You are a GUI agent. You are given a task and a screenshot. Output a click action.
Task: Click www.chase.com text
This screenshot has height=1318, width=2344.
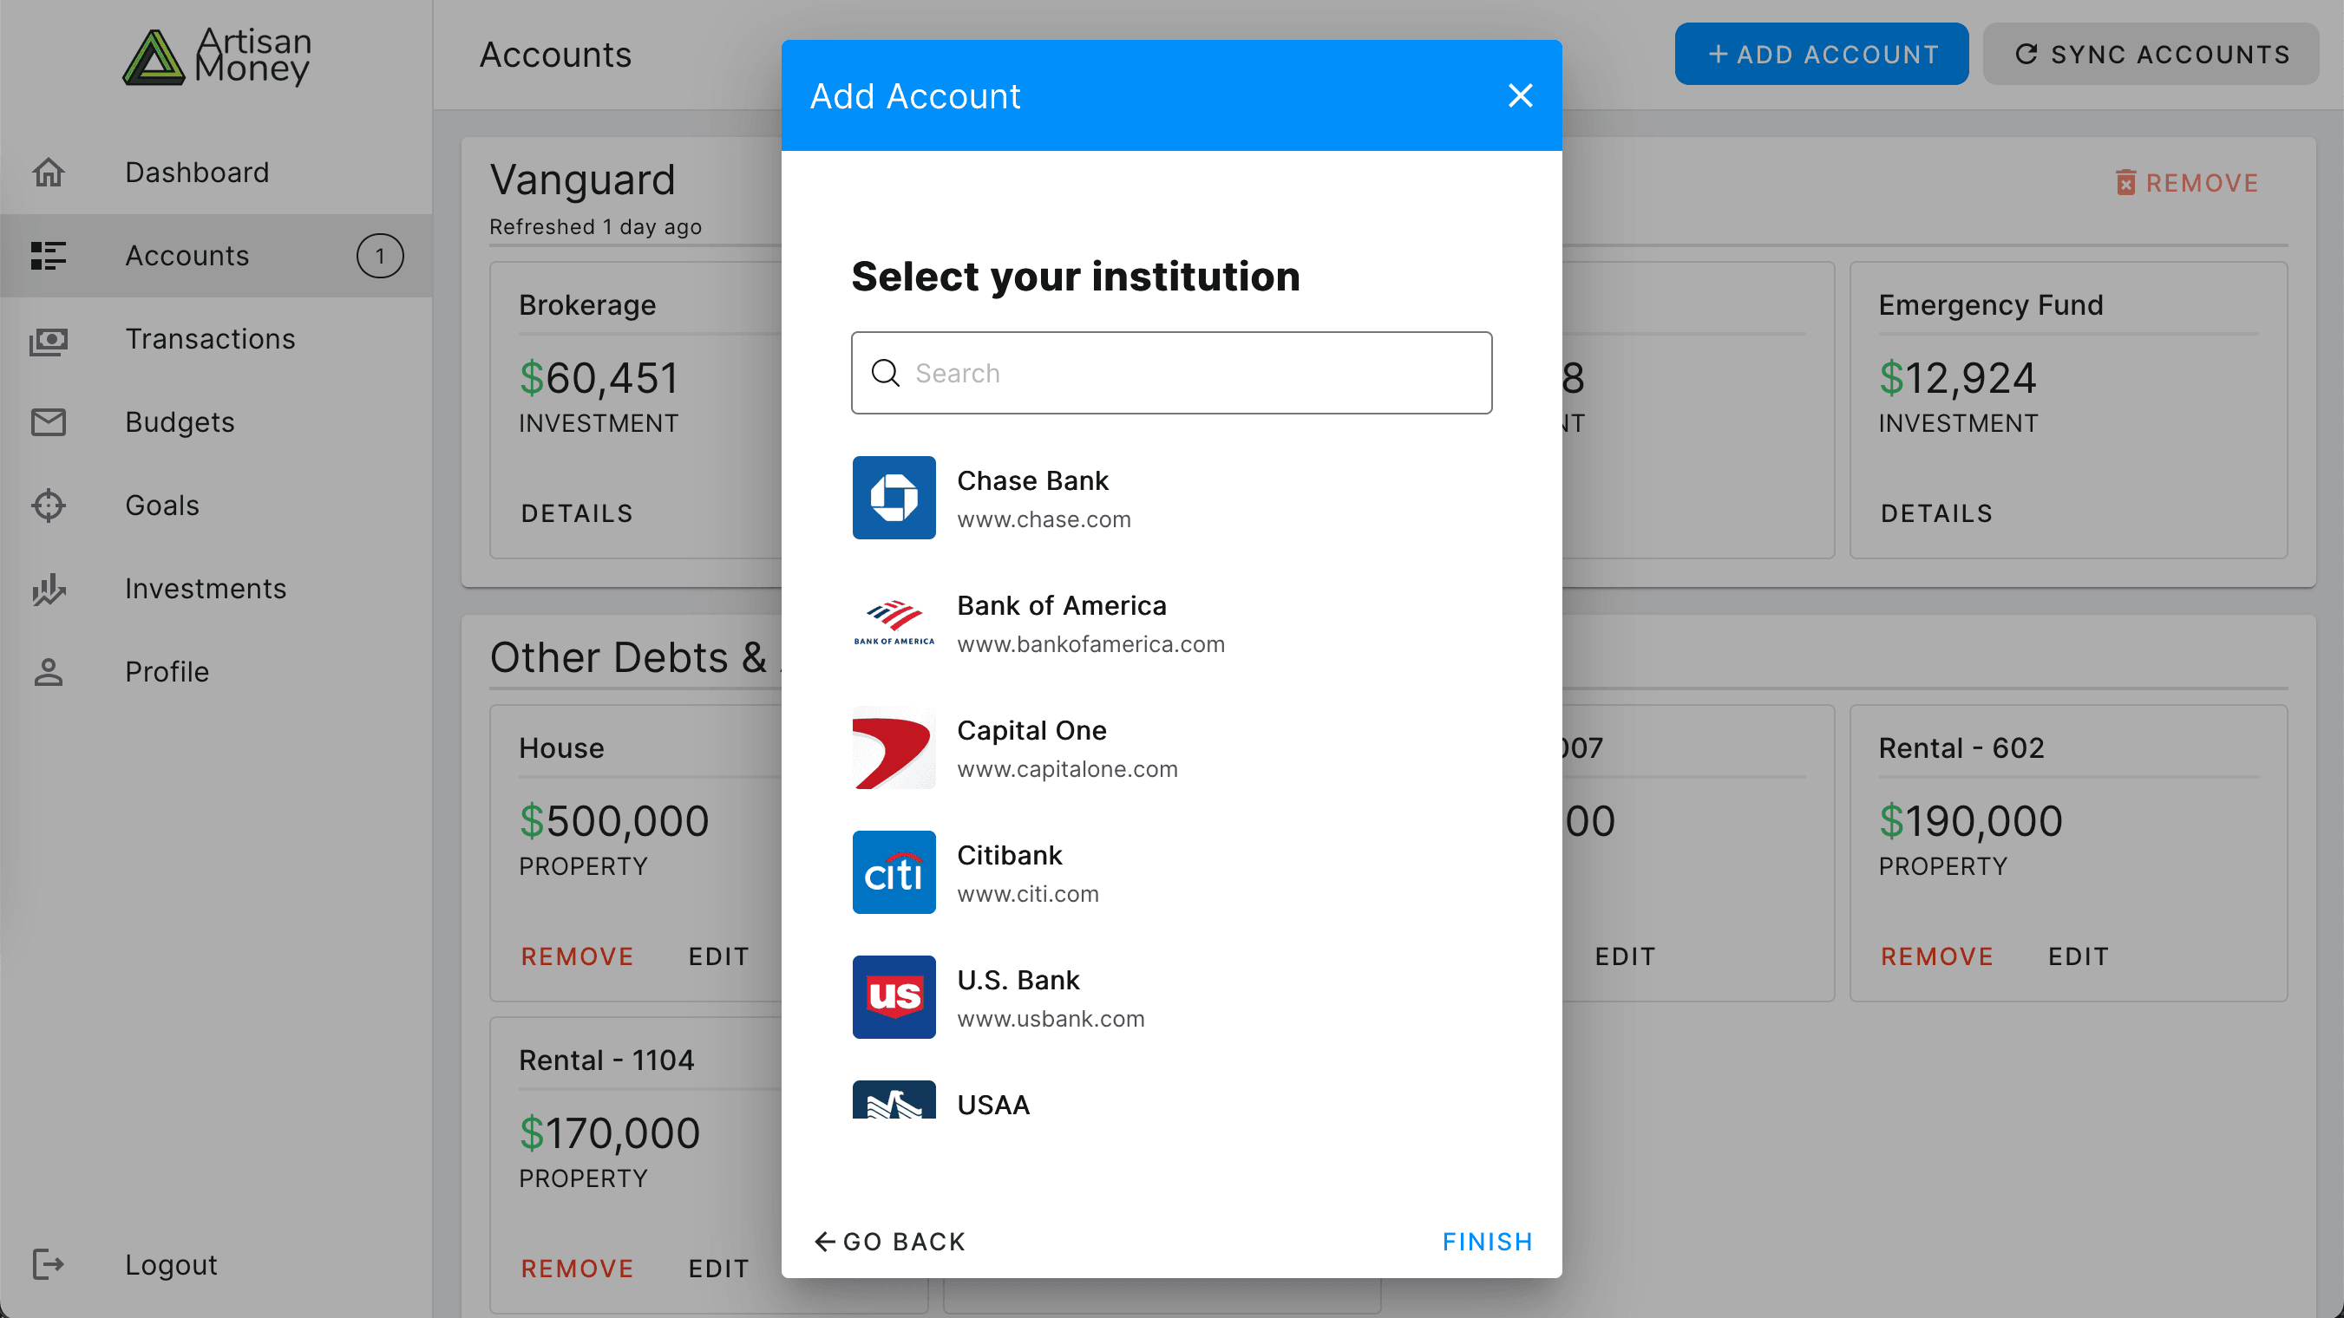pyautogui.click(x=1044, y=519)
